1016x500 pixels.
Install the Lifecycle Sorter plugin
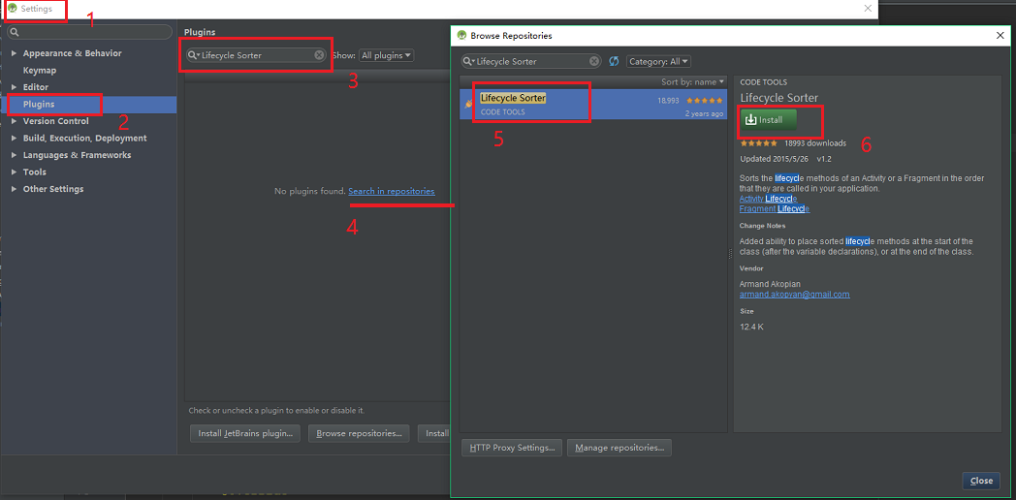tap(769, 120)
